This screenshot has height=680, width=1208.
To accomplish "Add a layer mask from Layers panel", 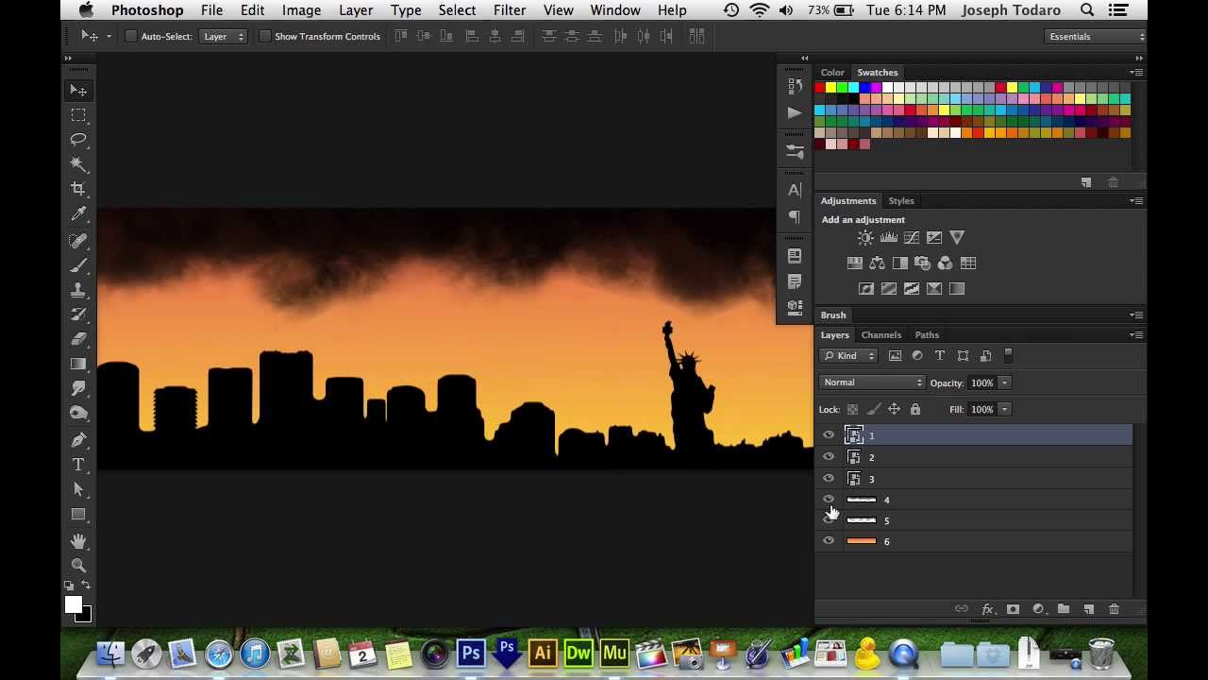I will [x=1013, y=609].
